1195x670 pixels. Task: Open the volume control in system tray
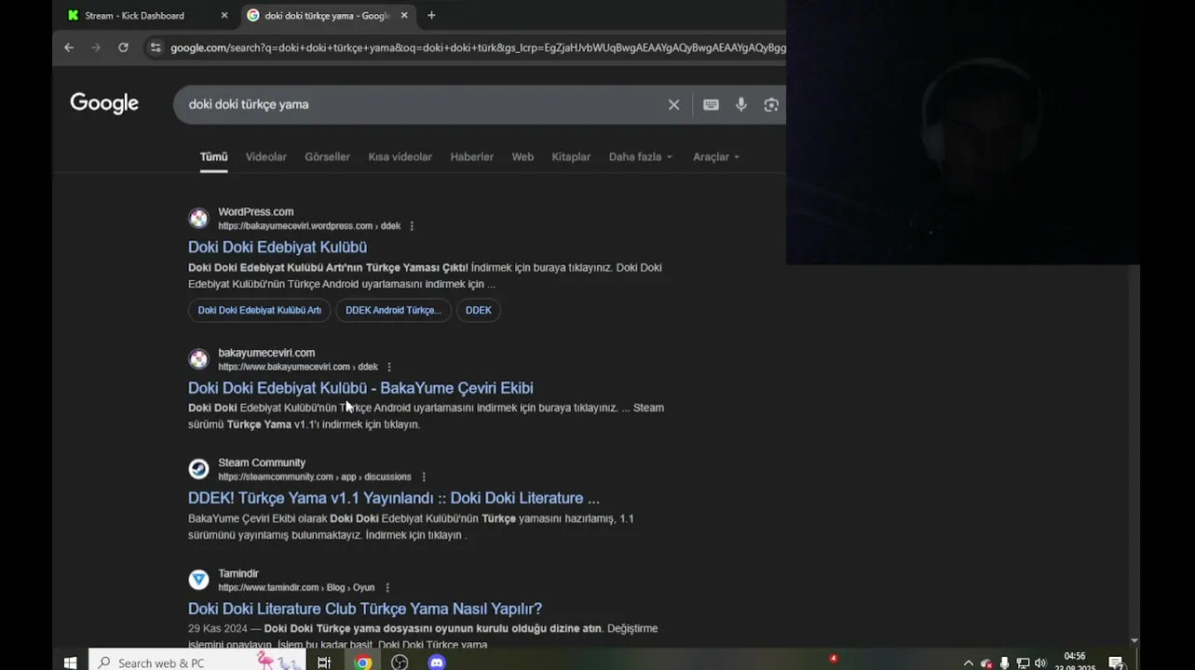[x=1040, y=663]
